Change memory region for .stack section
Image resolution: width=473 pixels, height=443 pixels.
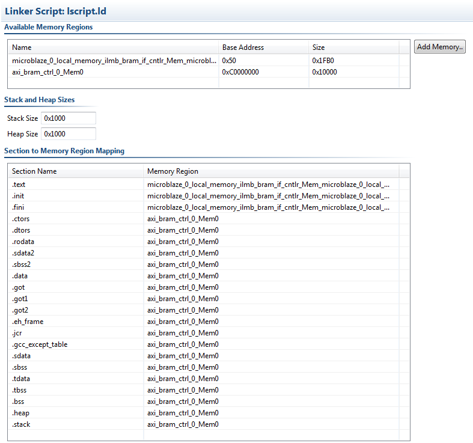click(x=183, y=424)
